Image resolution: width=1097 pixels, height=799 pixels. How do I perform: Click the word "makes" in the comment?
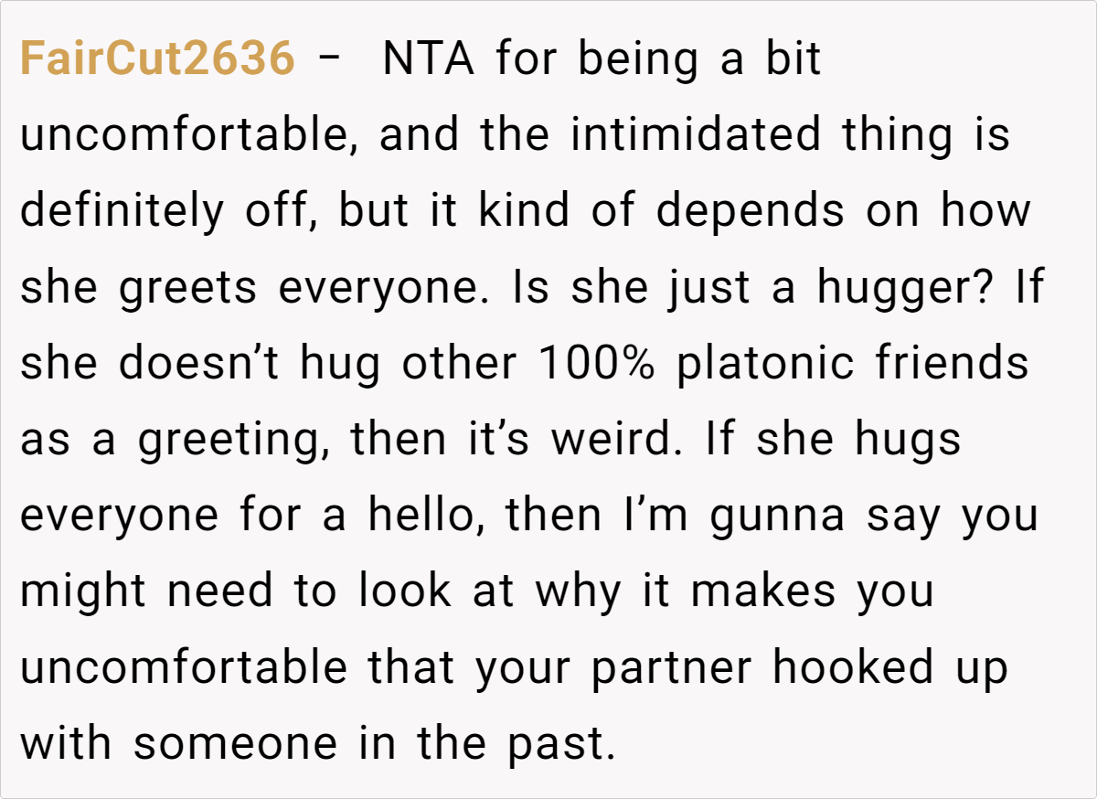(x=763, y=591)
